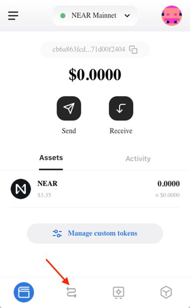
Task: Open the pink pixel account avatar
Action: click(x=172, y=15)
